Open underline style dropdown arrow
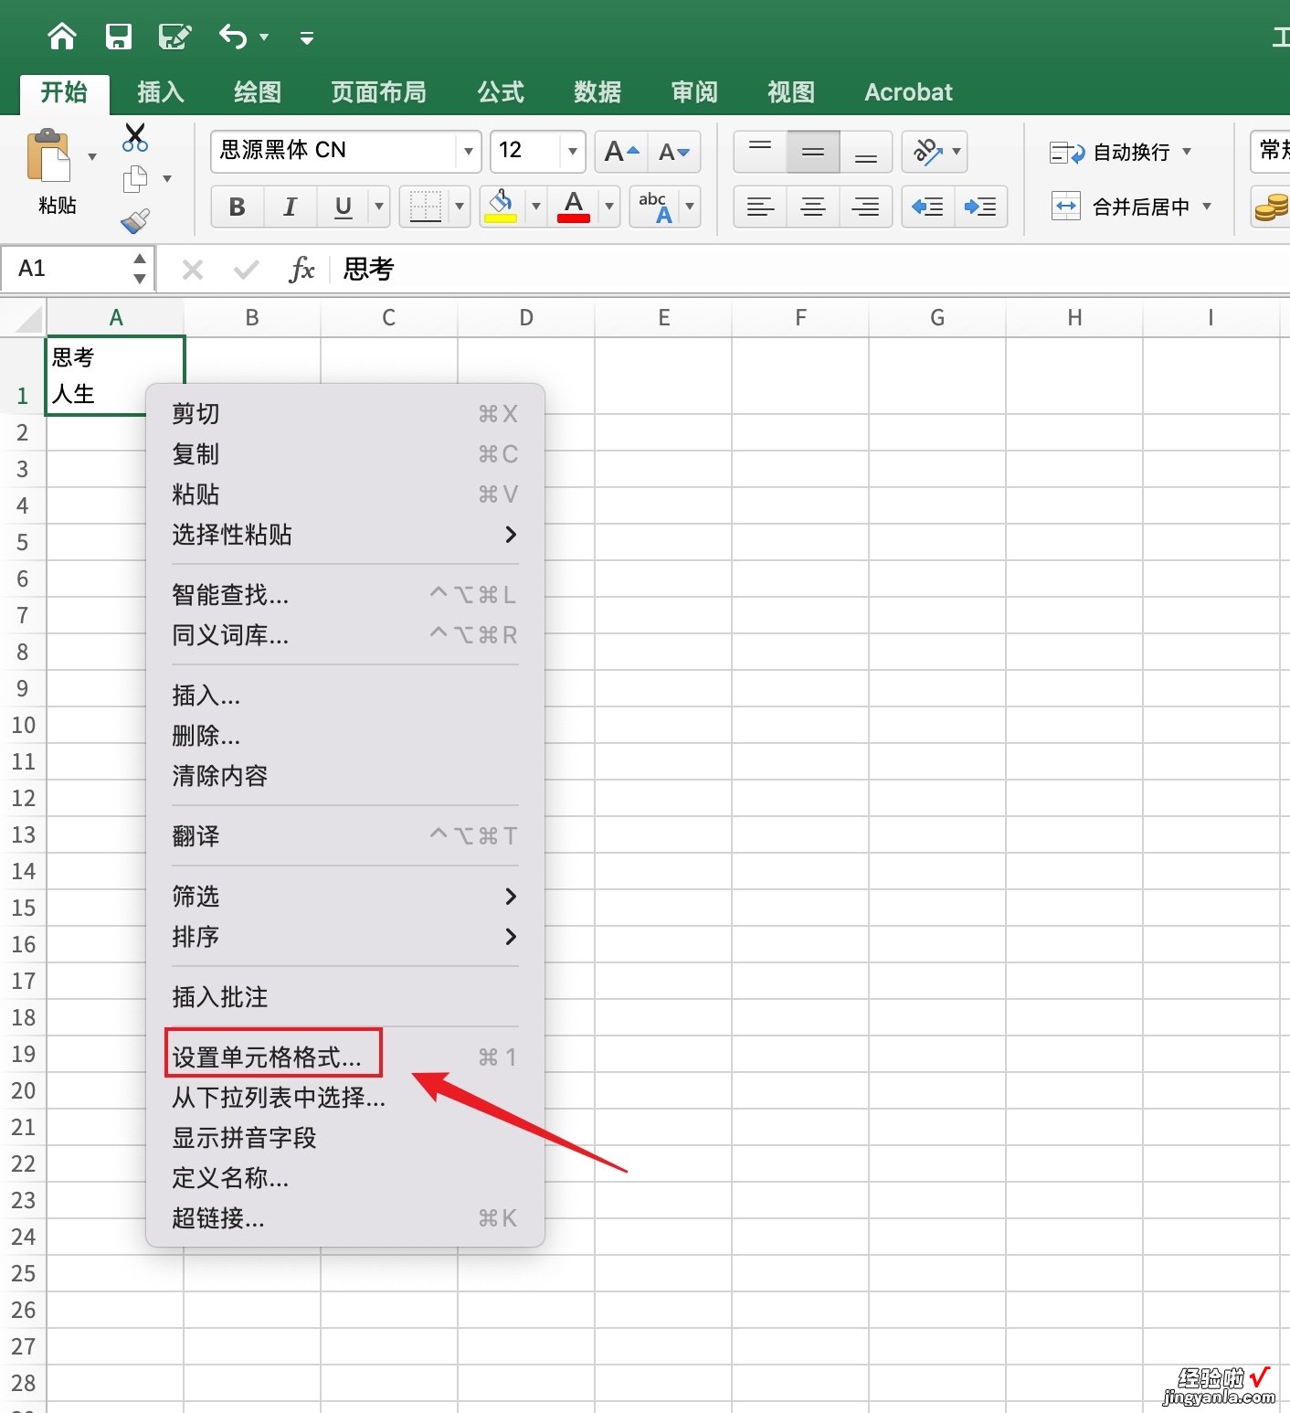Image resolution: width=1290 pixels, height=1413 pixels. (379, 207)
